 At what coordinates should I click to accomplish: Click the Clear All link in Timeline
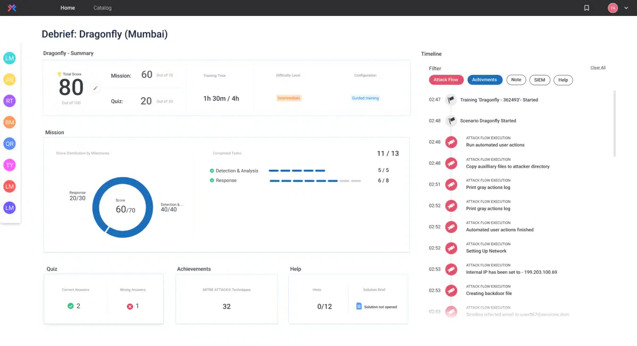coord(598,67)
